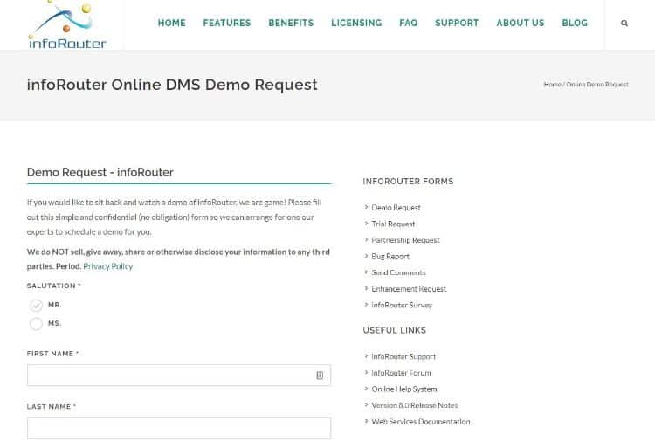Open the Licensing navigation item
Image resolution: width=655 pixels, height=441 pixels.
[355, 24]
